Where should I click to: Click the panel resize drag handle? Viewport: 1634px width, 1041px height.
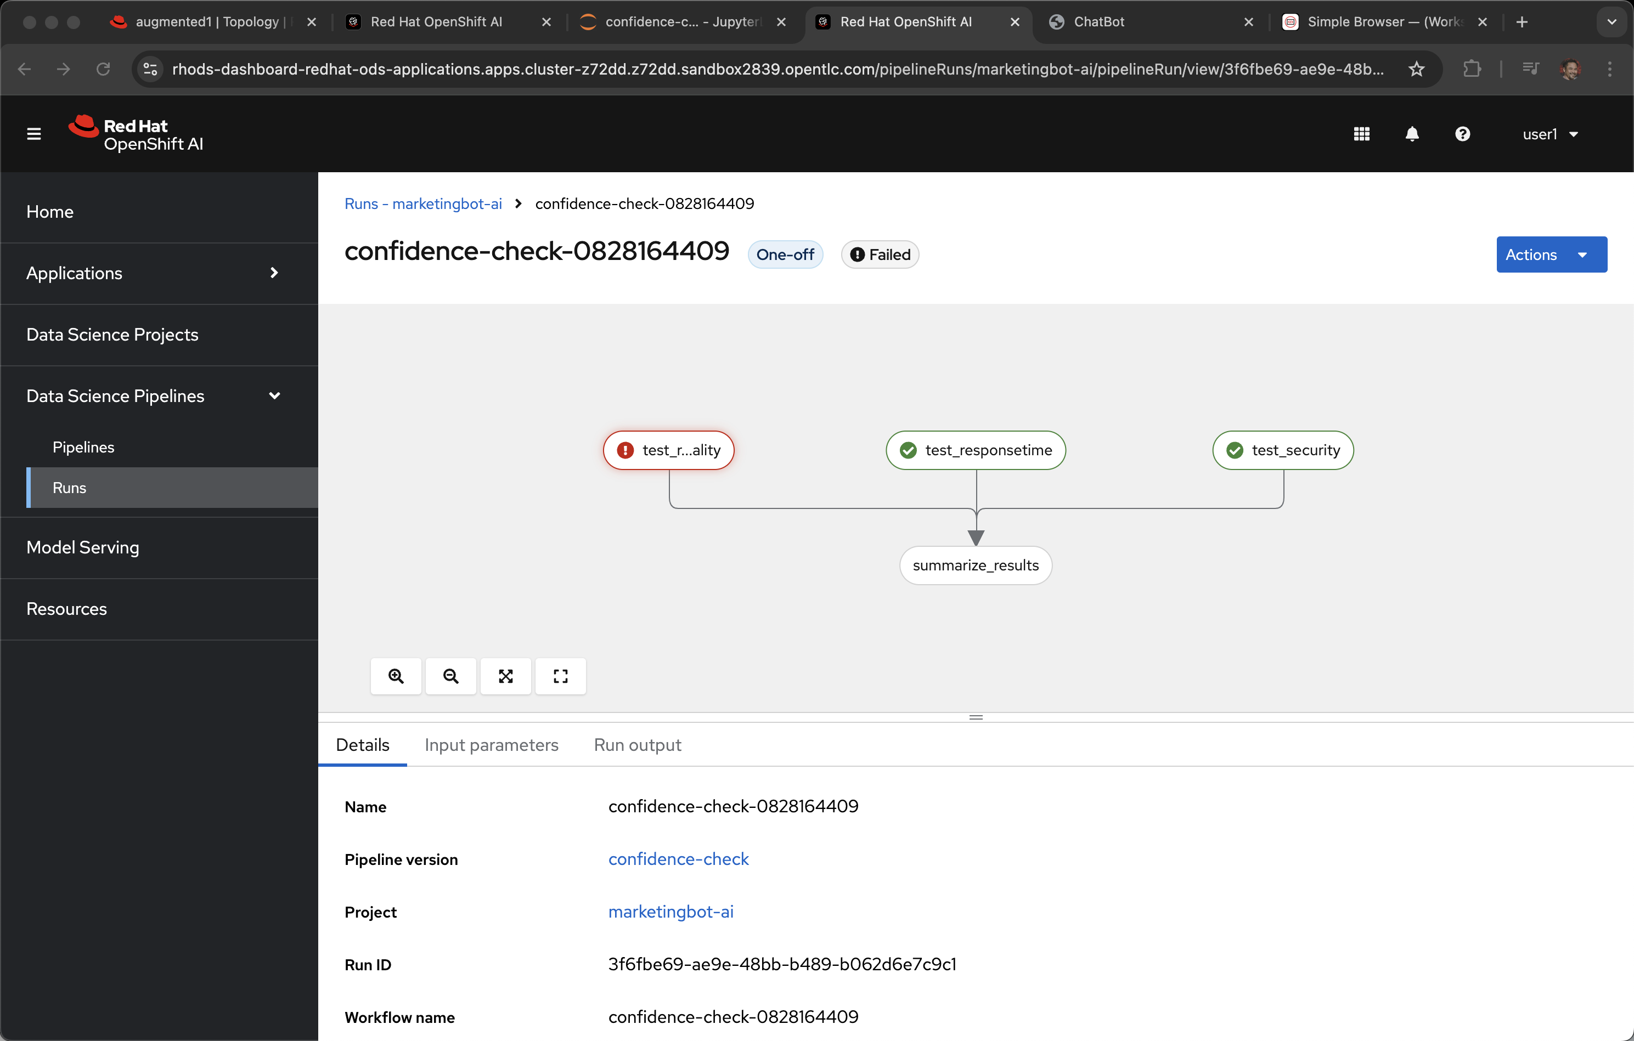tap(976, 717)
